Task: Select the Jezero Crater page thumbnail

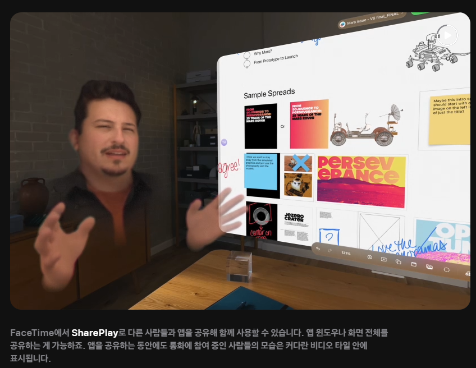Action: [296, 225]
